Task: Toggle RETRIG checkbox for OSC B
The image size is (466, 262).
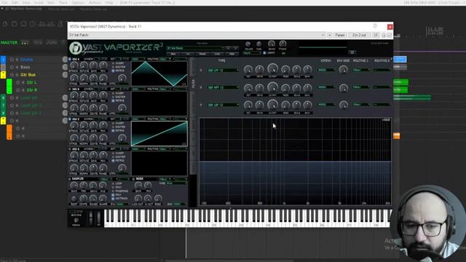Action: tap(113, 100)
